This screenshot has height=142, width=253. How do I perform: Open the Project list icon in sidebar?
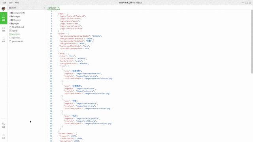coord(4,40)
